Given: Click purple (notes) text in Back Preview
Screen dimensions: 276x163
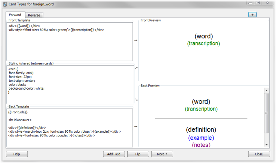Looking at the screenshot, I should click(x=201, y=145).
